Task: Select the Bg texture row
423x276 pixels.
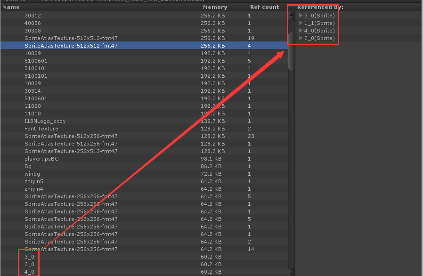Action: [x=144, y=166]
